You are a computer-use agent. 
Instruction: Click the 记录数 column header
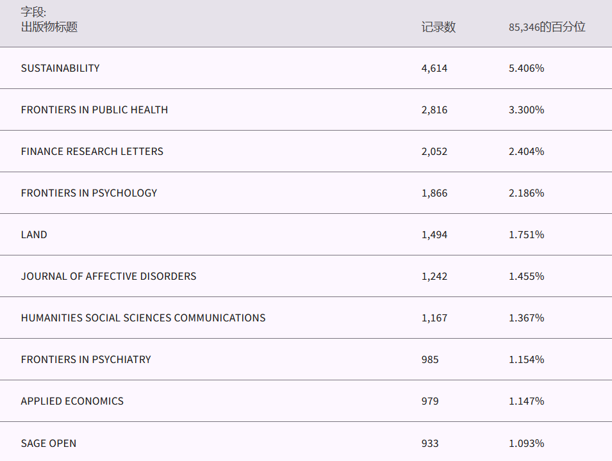pos(438,27)
